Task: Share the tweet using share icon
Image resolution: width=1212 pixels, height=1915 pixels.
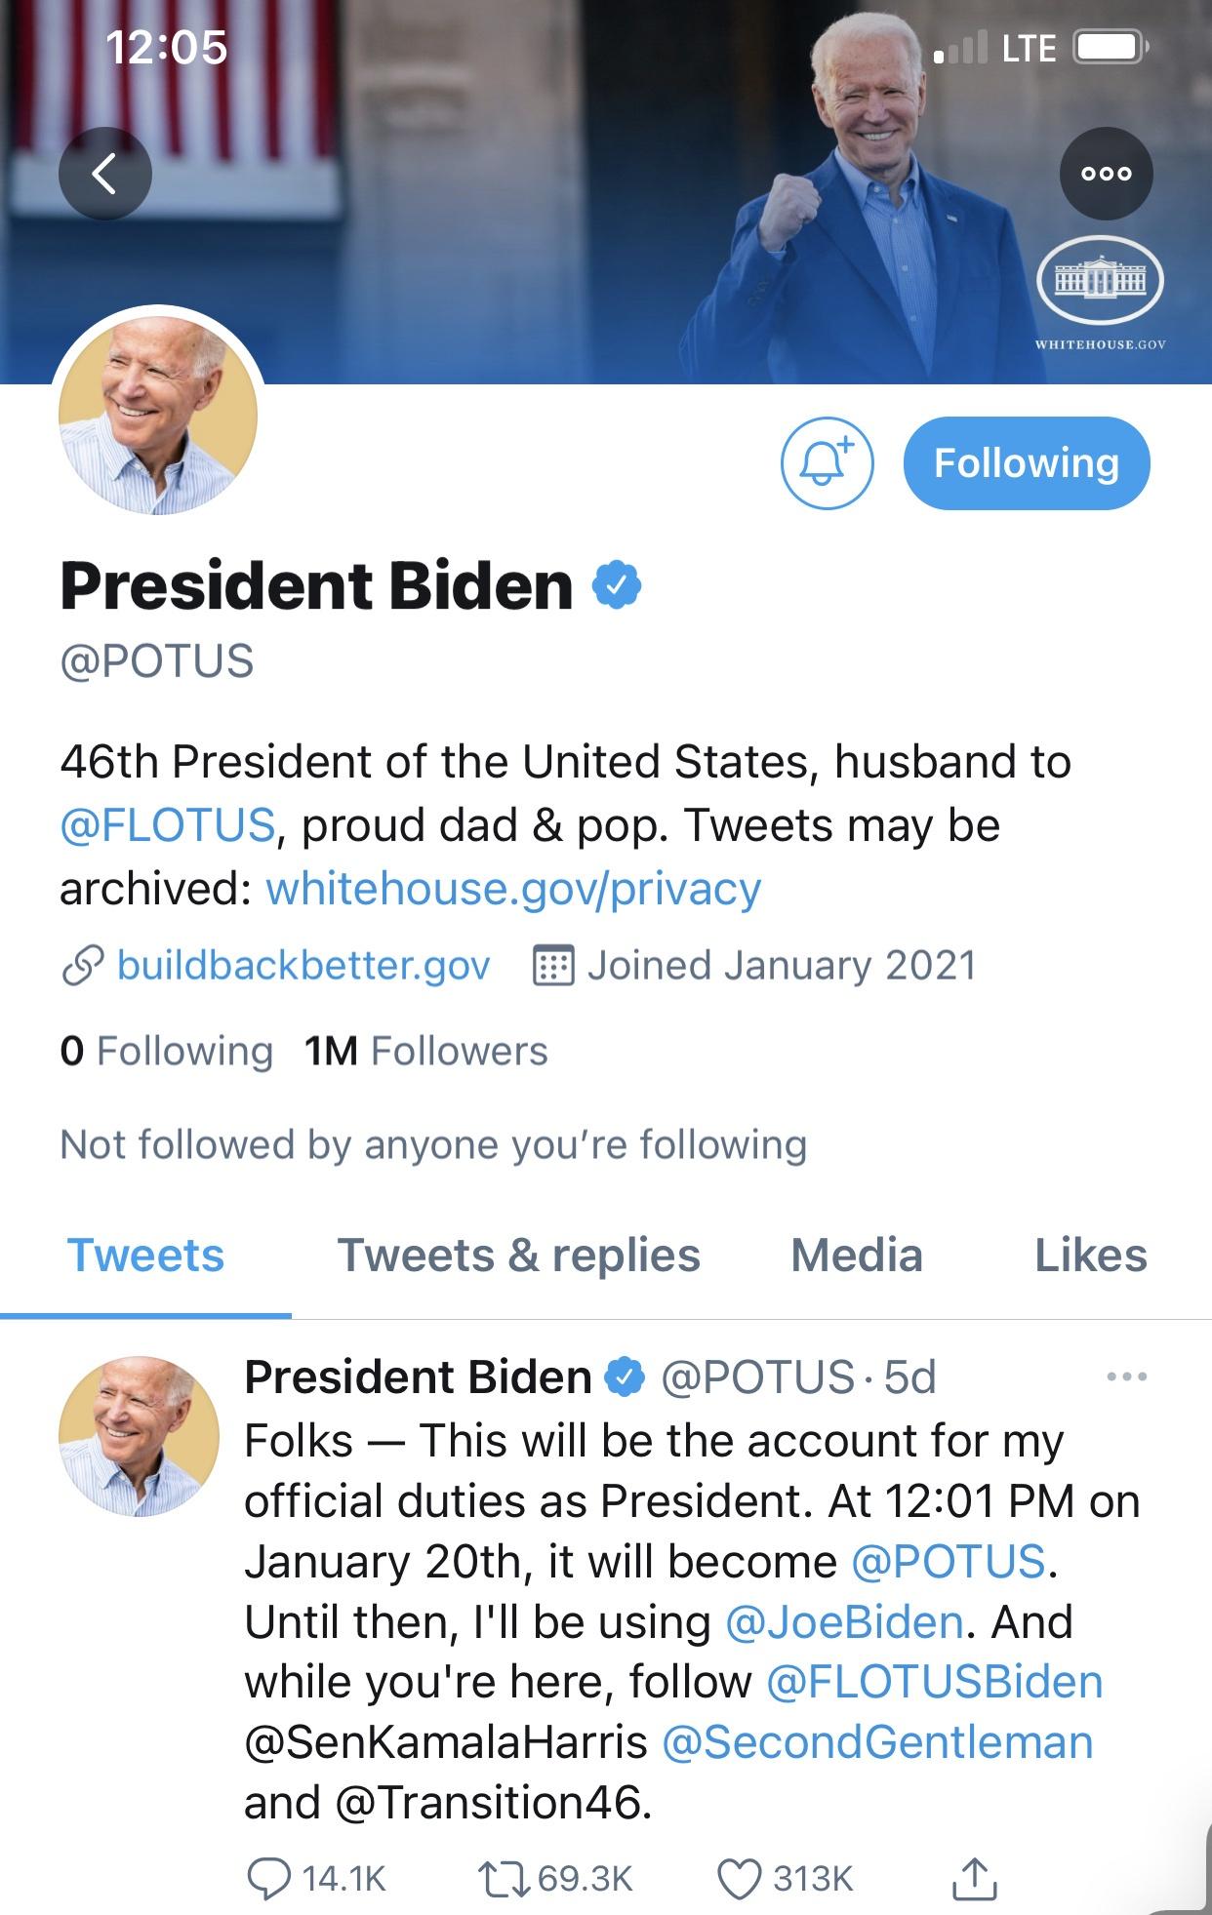Action: [x=974, y=1879]
